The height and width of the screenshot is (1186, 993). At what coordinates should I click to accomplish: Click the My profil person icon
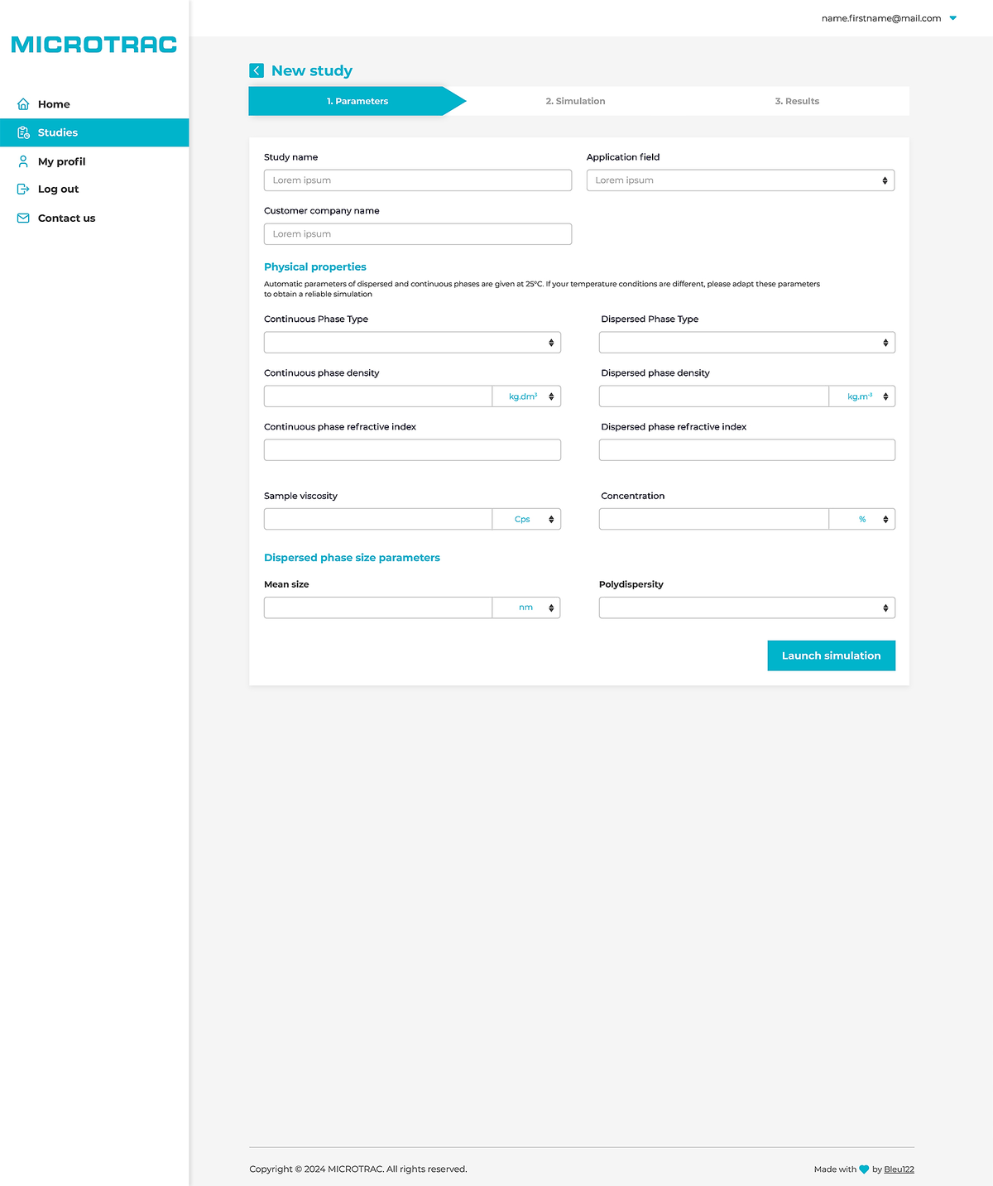[x=23, y=161]
